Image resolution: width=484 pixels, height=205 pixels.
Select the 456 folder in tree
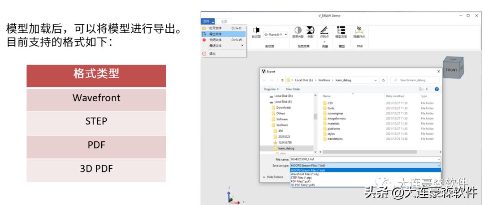click(x=278, y=131)
